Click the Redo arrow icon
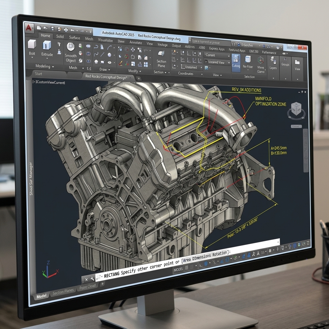Screen dimensions: 329x329 (82, 31)
